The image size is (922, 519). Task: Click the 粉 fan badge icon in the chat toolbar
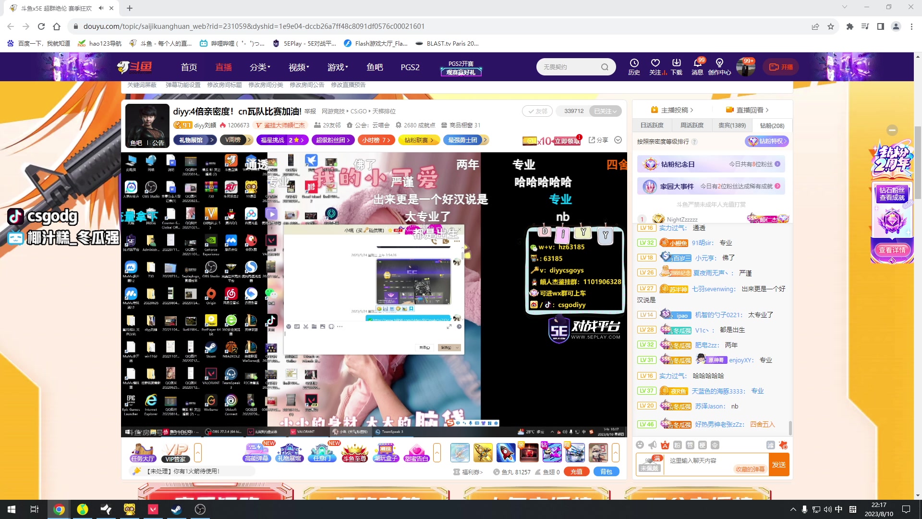point(677,445)
